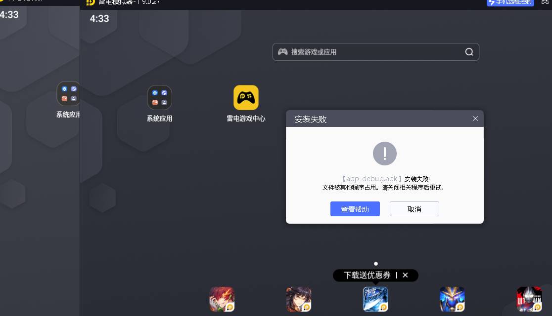Open the 系统应用 folder next to 雷电游戏中心

click(159, 98)
